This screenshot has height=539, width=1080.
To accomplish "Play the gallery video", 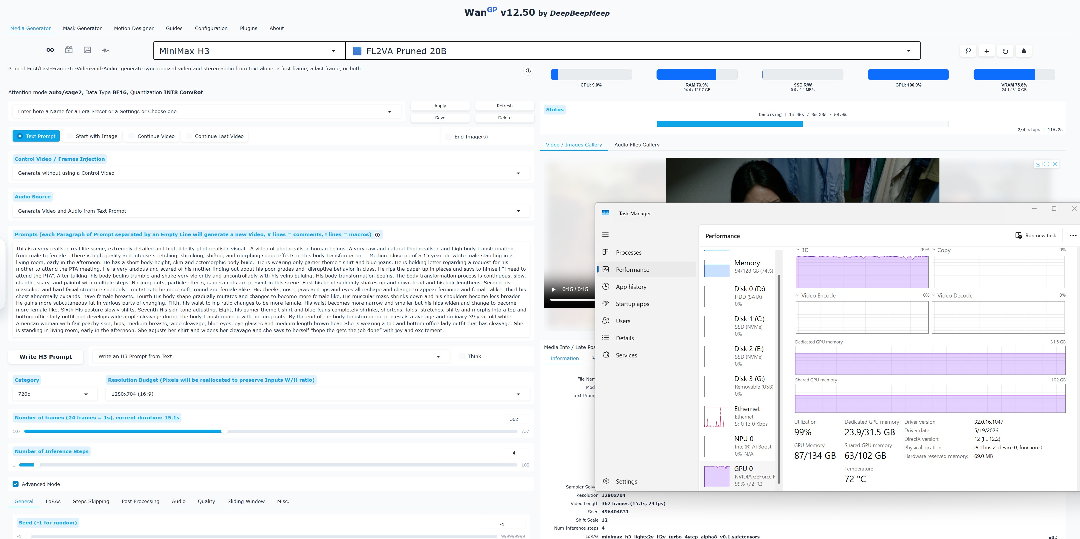I will tap(553, 289).
